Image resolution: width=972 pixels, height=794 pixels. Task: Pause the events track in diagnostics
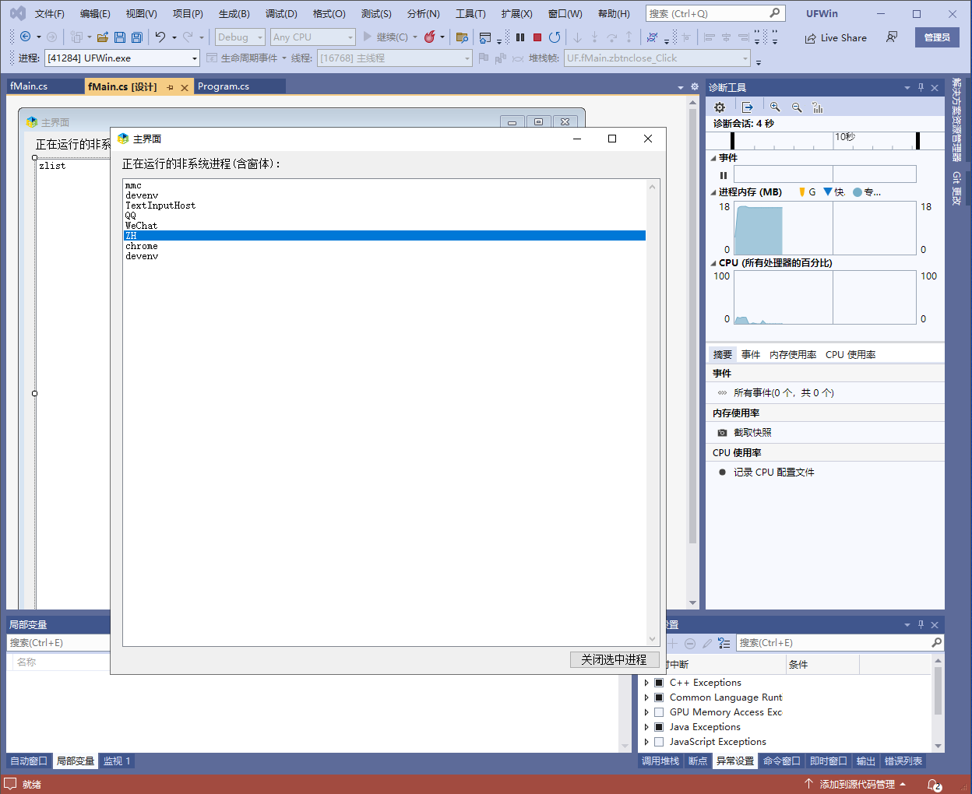724,175
